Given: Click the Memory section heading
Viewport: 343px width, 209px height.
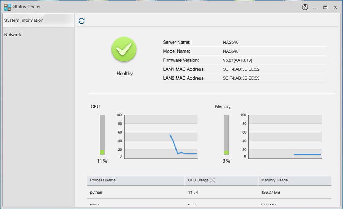Looking at the screenshot, I should 223,107.
